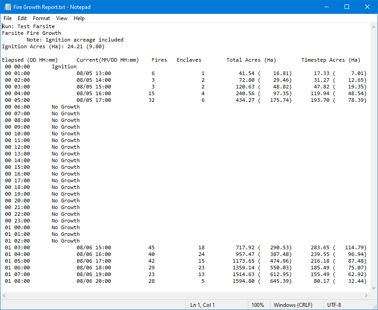Click 'No Growth' in the 01 02:00 row
The image size is (378, 310).
pos(66,241)
